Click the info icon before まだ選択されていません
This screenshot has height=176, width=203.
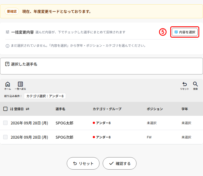click(x=8, y=46)
